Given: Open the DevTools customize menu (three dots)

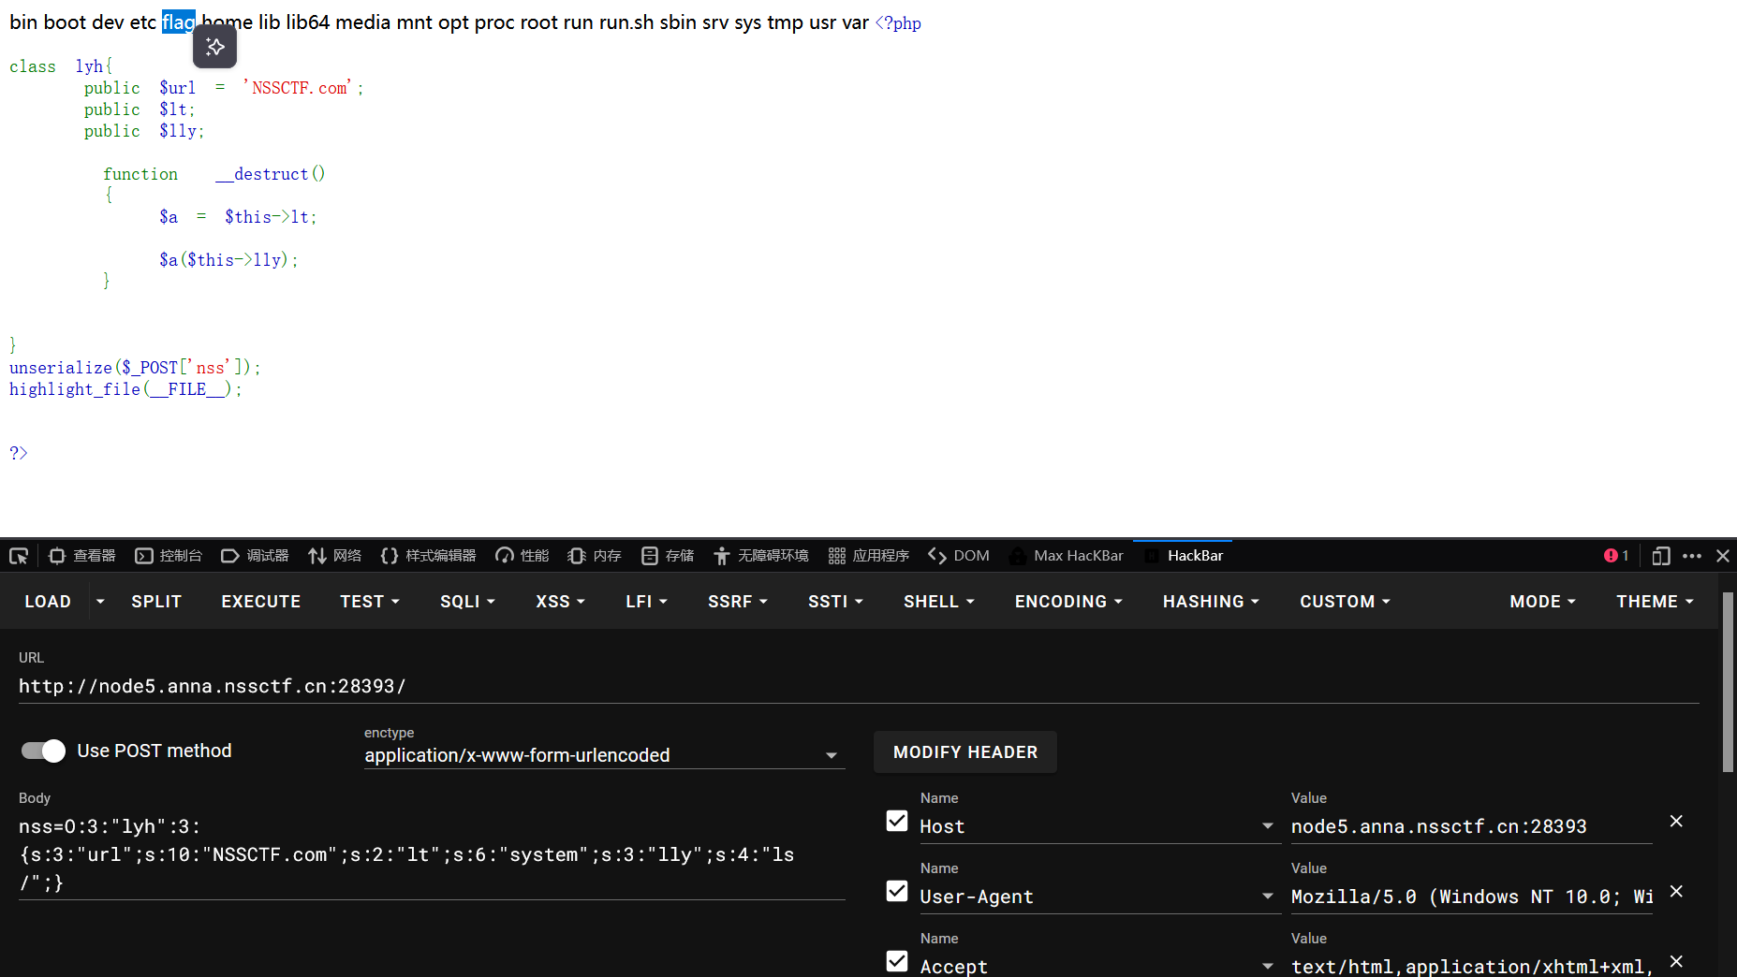Looking at the screenshot, I should [x=1692, y=555].
